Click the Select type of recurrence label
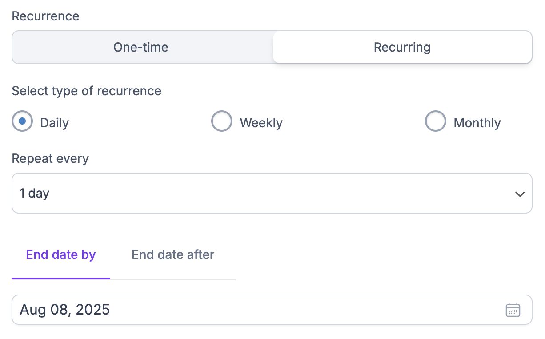The image size is (545, 339). tap(86, 91)
